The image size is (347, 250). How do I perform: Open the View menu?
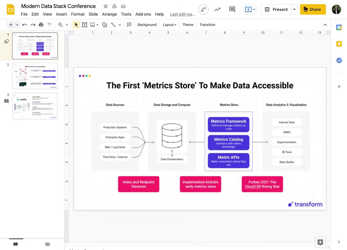click(x=47, y=14)
